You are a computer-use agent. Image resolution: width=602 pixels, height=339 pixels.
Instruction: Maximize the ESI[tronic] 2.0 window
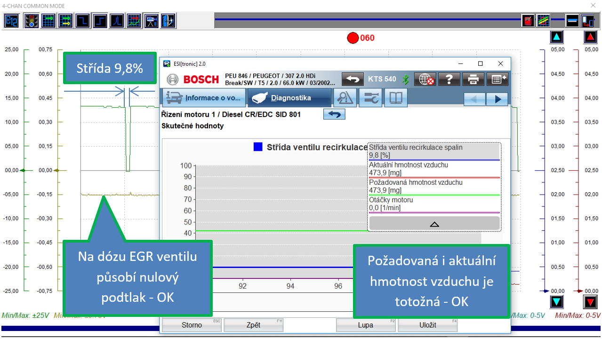(x=480, y=63)
